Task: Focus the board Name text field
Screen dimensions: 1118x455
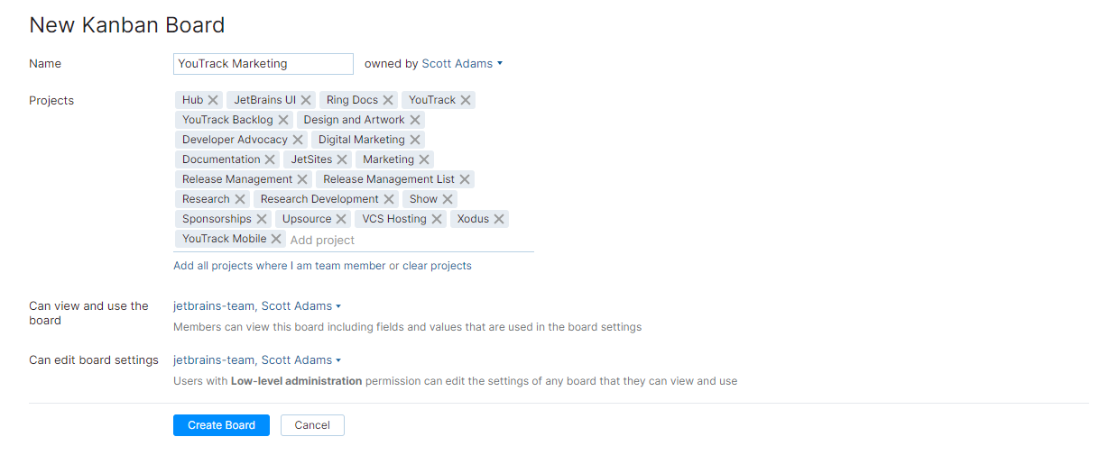Action: [263, 64]
